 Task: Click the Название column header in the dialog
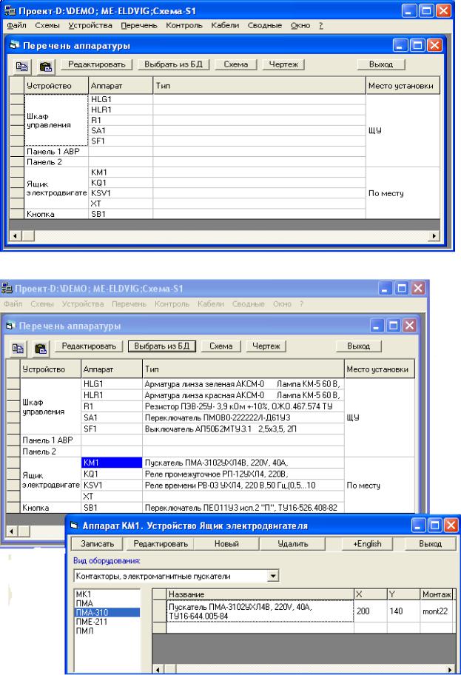coord(260,594)
